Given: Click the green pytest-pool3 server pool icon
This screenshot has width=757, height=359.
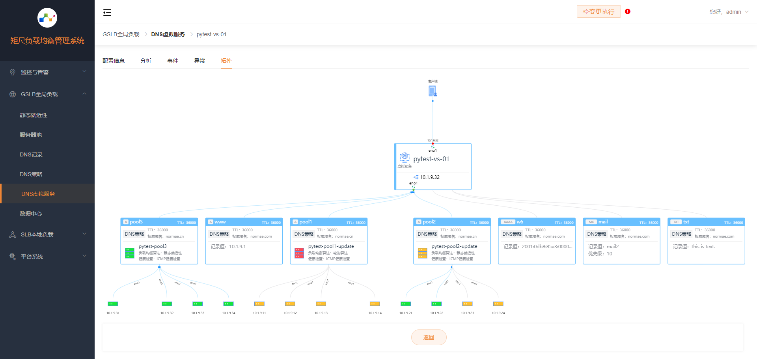Looking at the screenshot, I should (x=130, y=253).
